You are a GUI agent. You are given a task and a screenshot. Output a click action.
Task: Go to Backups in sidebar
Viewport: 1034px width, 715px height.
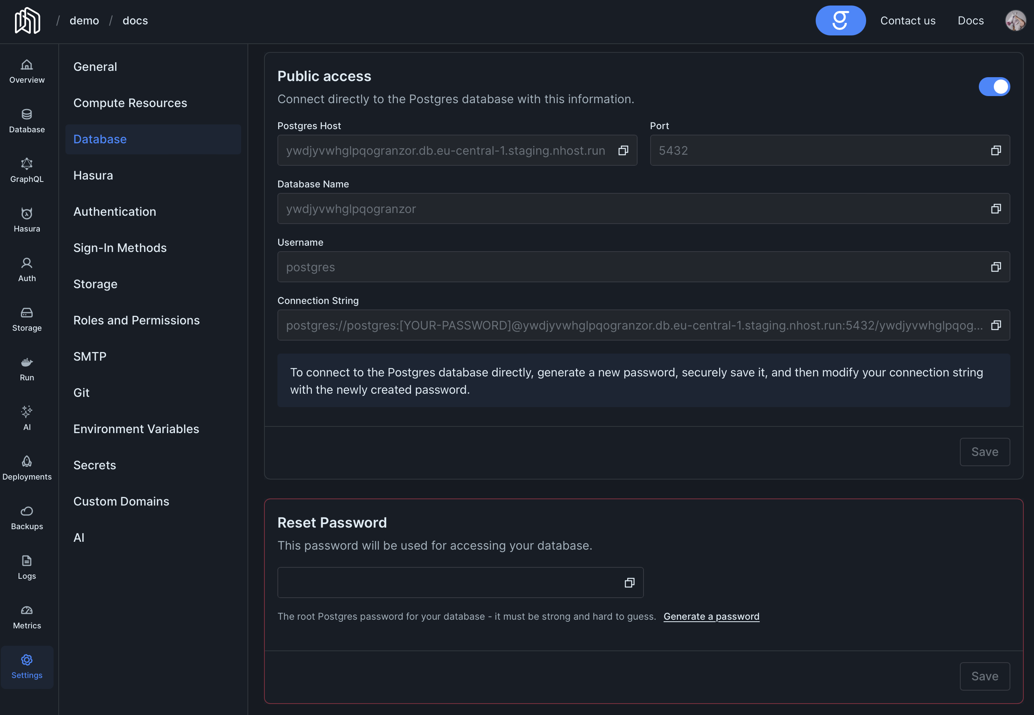tap(27, 518)
